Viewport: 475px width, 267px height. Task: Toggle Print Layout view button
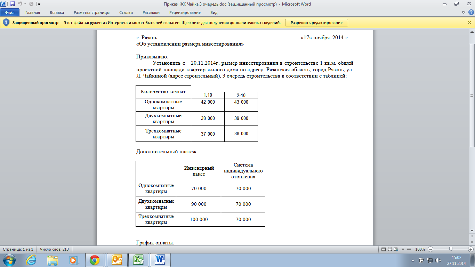(384, 249)
